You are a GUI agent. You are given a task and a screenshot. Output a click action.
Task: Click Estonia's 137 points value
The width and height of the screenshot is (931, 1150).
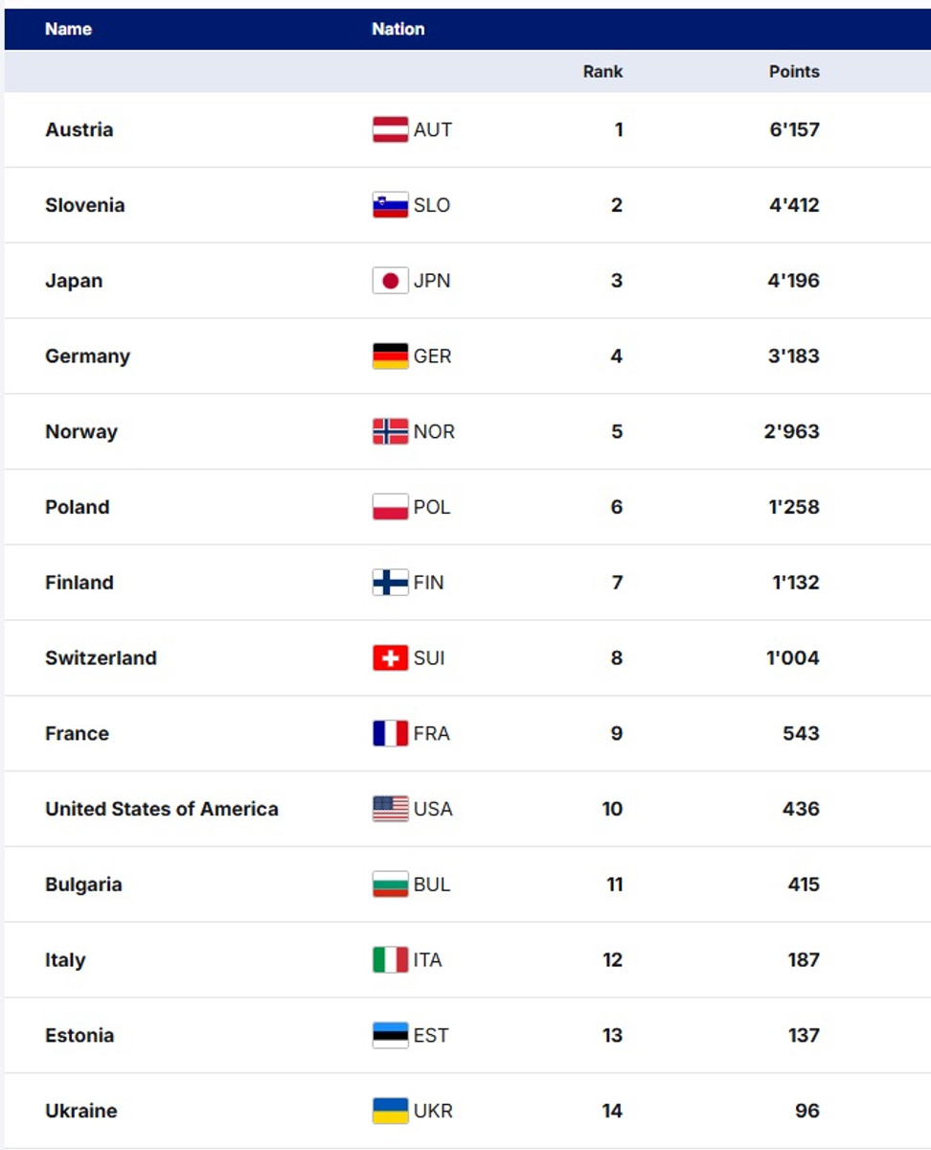point(804,1035)
